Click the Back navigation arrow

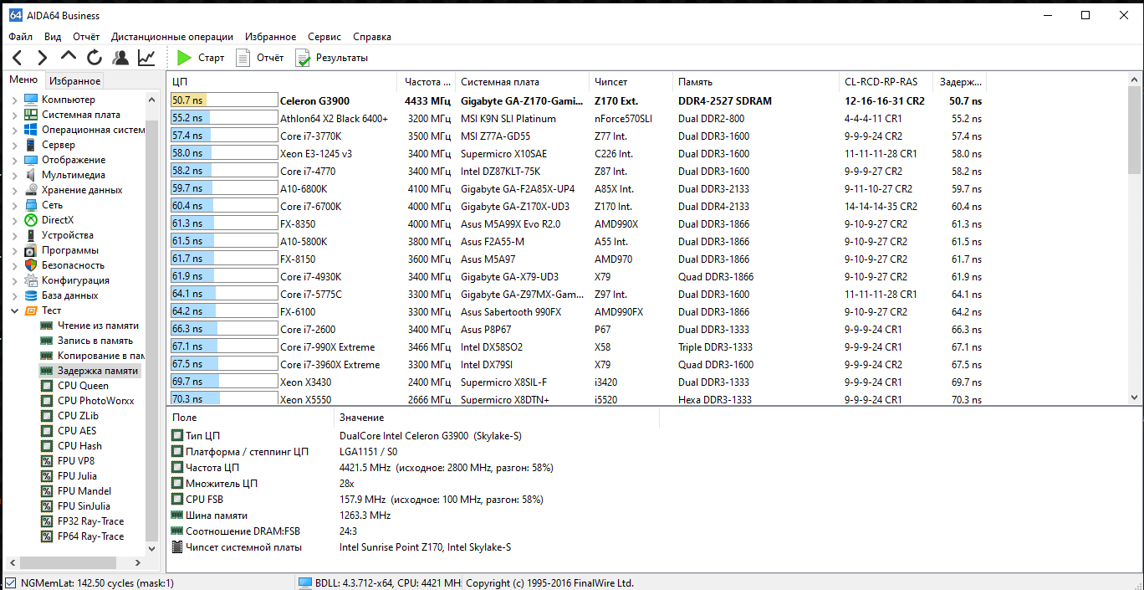point(18,58)
